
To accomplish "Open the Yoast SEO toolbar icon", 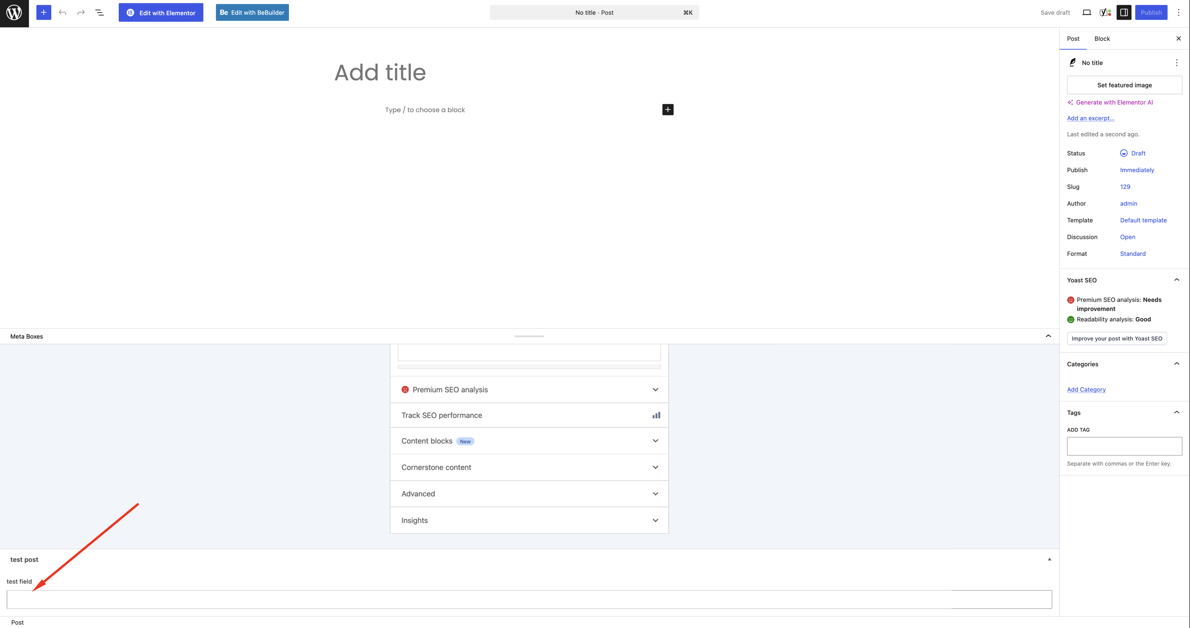I will [x=1105, y=13].
